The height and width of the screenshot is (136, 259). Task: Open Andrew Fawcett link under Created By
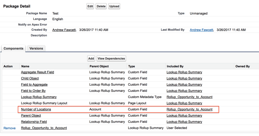click(64, 30)
